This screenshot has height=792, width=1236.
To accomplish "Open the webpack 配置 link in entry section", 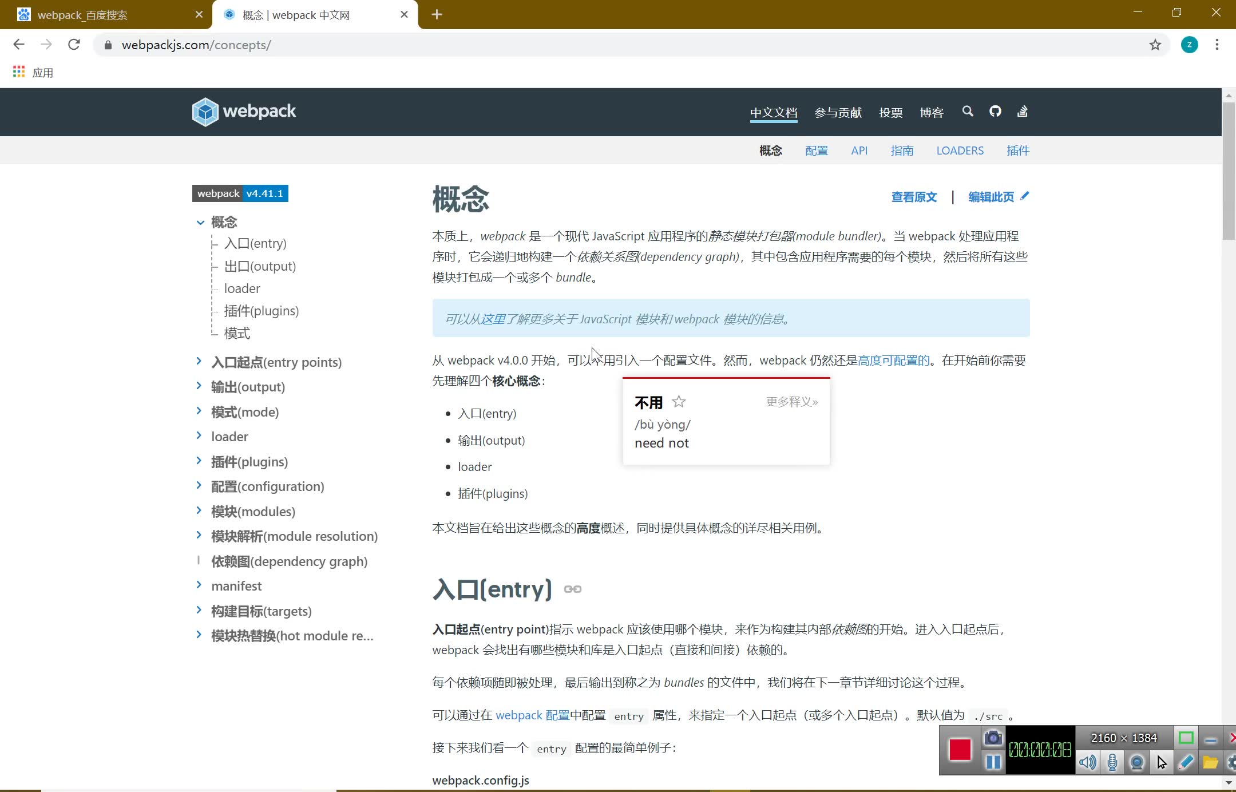I will tap(533, 715).
